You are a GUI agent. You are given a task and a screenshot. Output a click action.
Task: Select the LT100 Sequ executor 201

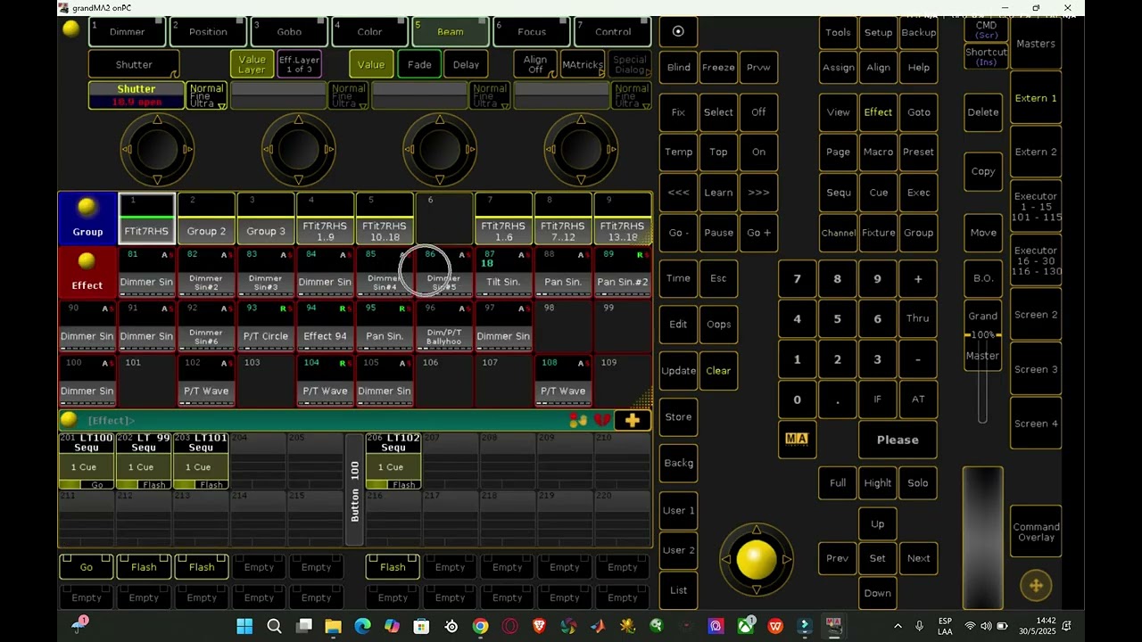tap(87, 462)
